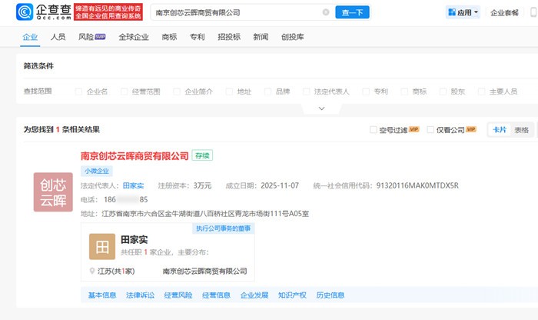The image size is (538, 320).
Task: Click the credit code 91320116MAK0MTDX5R
Action: click(x=417, y=185)
